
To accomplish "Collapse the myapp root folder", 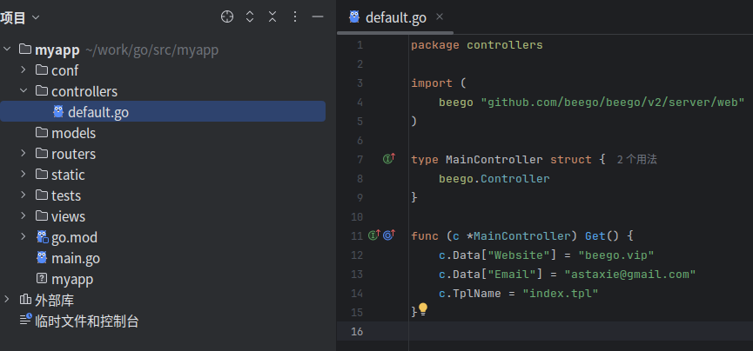I will [x=7, y=49].
